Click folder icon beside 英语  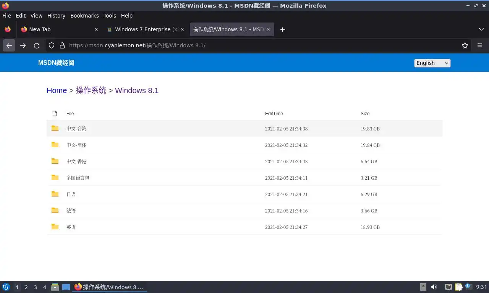(x=55, y=227)
